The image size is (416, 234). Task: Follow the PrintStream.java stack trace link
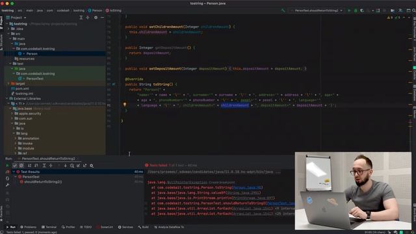coord(253,198)
